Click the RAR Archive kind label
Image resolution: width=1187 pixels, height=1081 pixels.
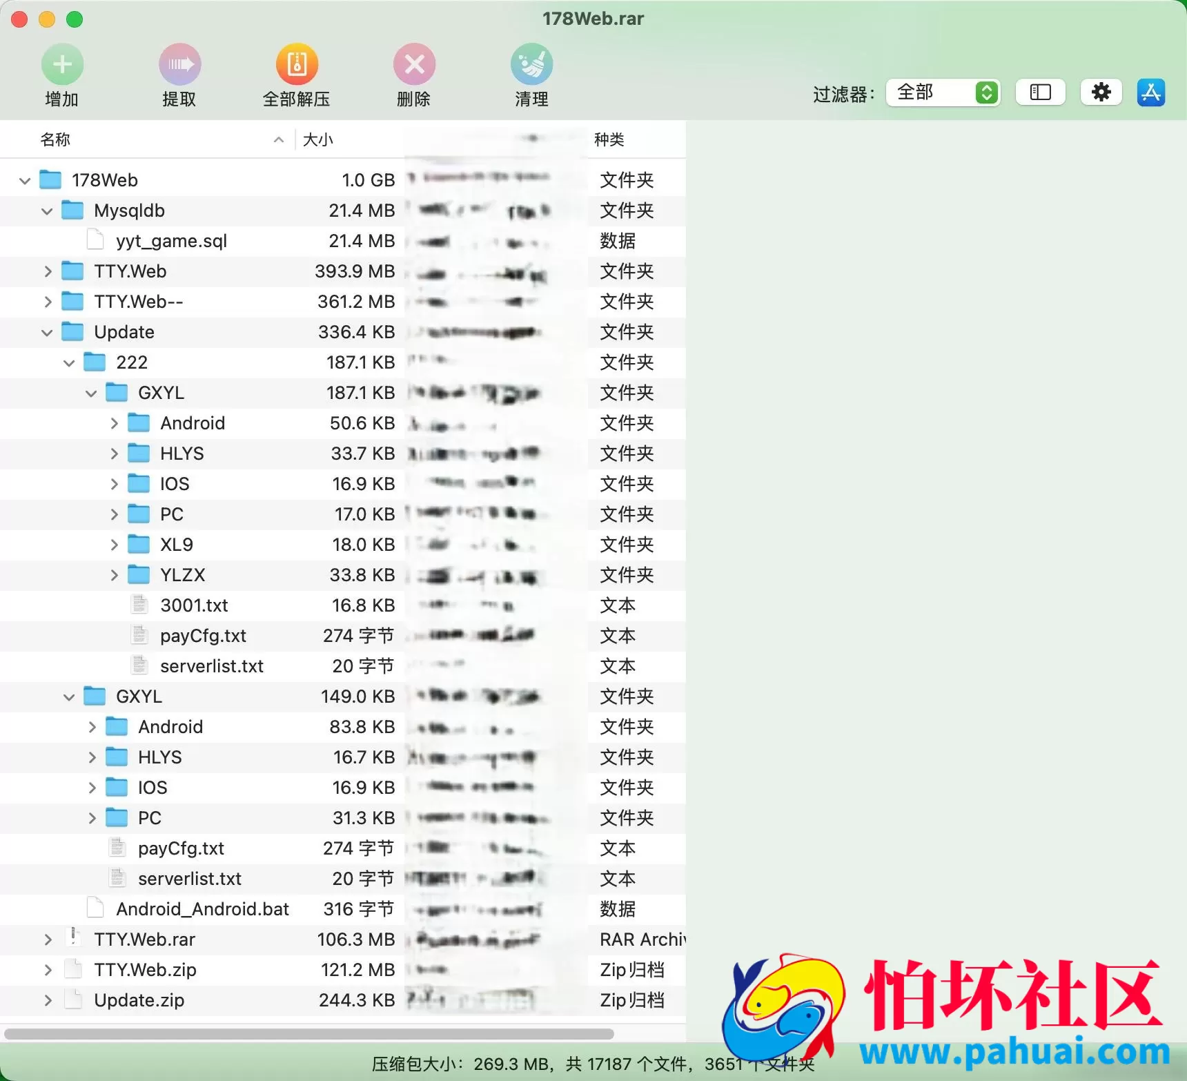(642, 939)
